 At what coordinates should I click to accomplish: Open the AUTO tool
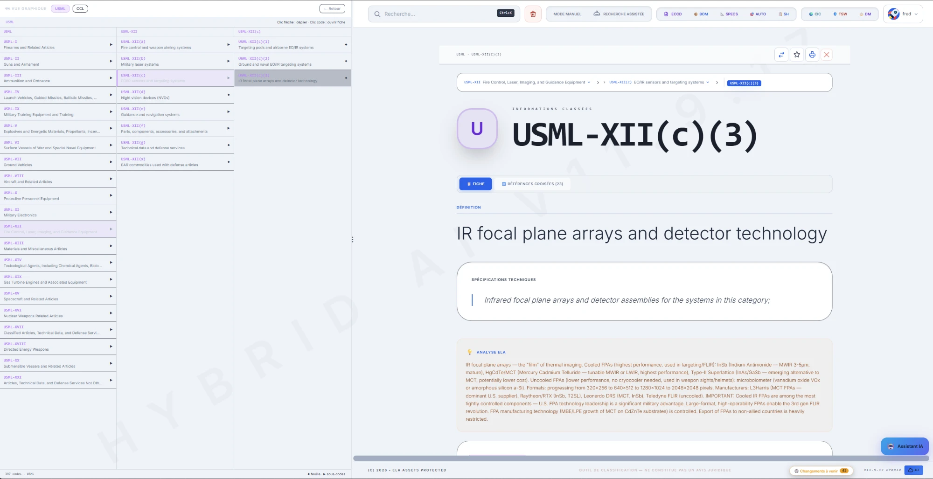(x=758, y=14)
